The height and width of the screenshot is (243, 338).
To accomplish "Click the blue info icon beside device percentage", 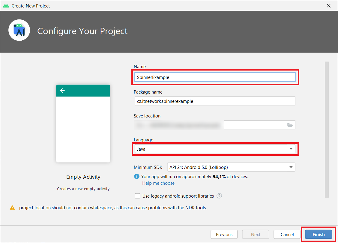I will pos(137,177).
